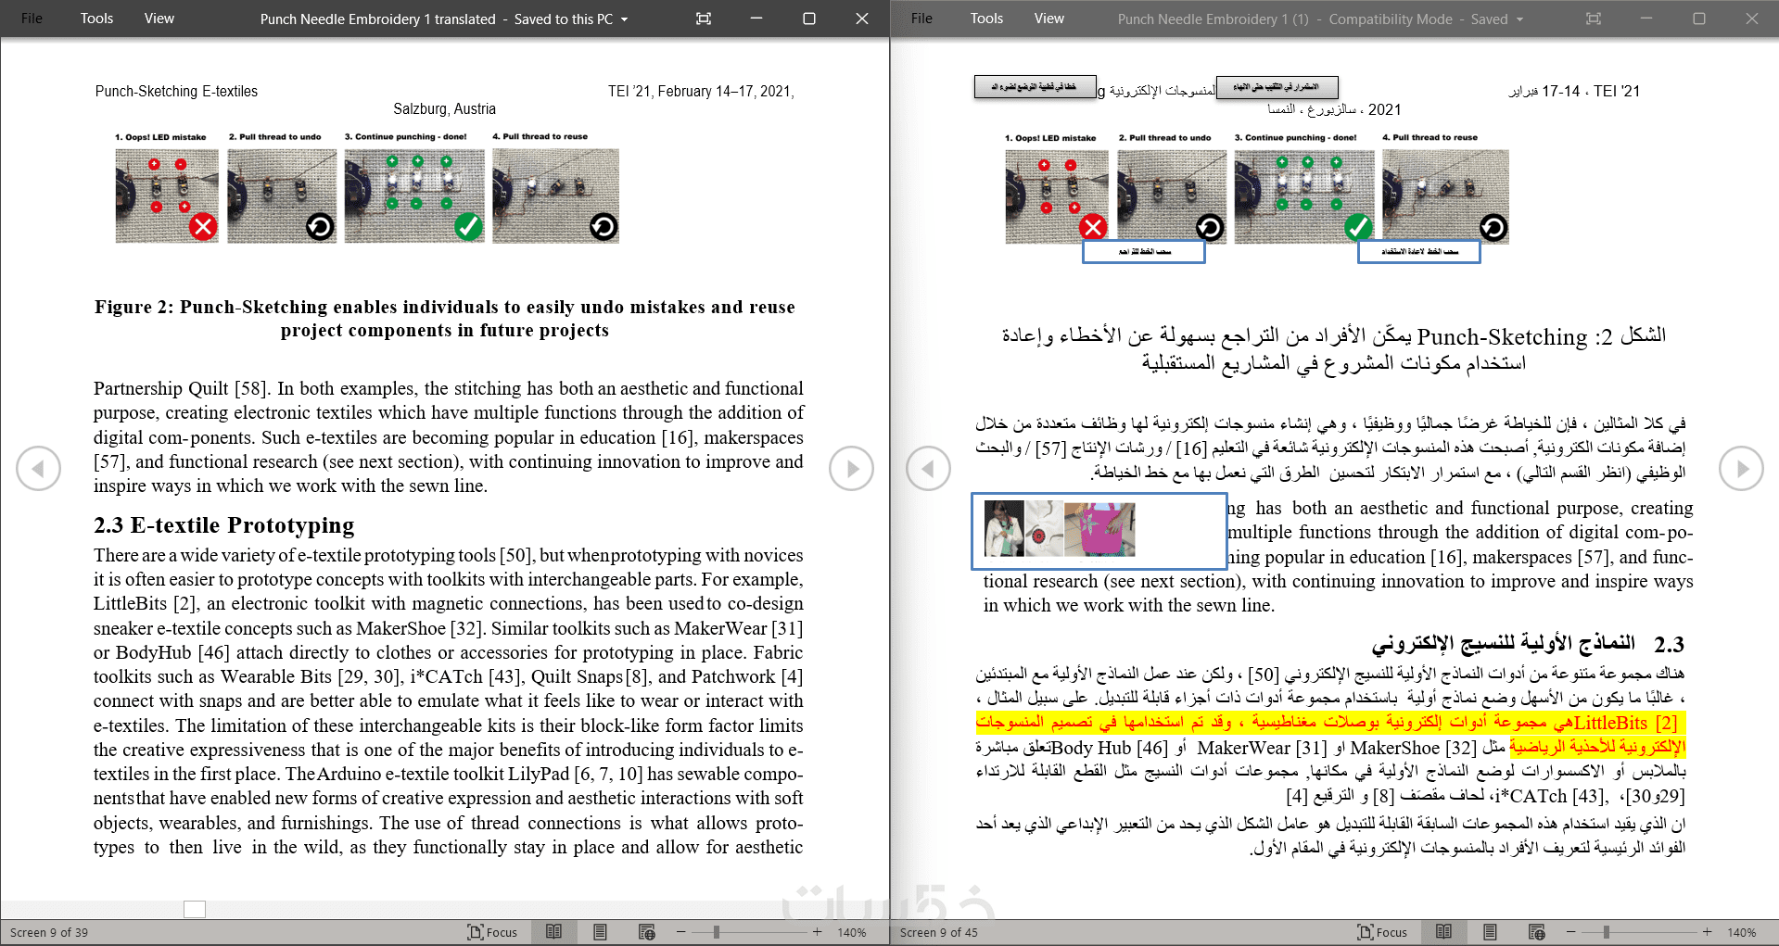Screen dimensions: 1779x946
Task: Click 'Pull thread to undo' label in right figure
Action: click(x=1164, y=138)
